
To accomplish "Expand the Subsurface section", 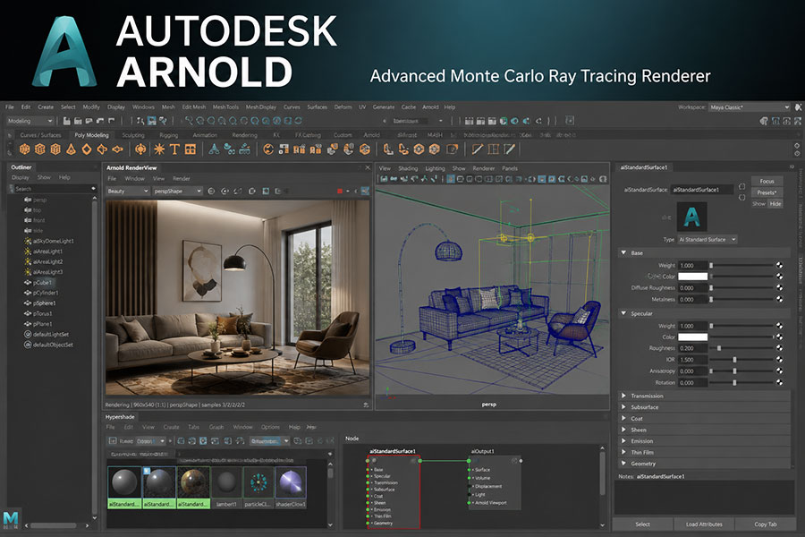I will (x=704, y=407).
